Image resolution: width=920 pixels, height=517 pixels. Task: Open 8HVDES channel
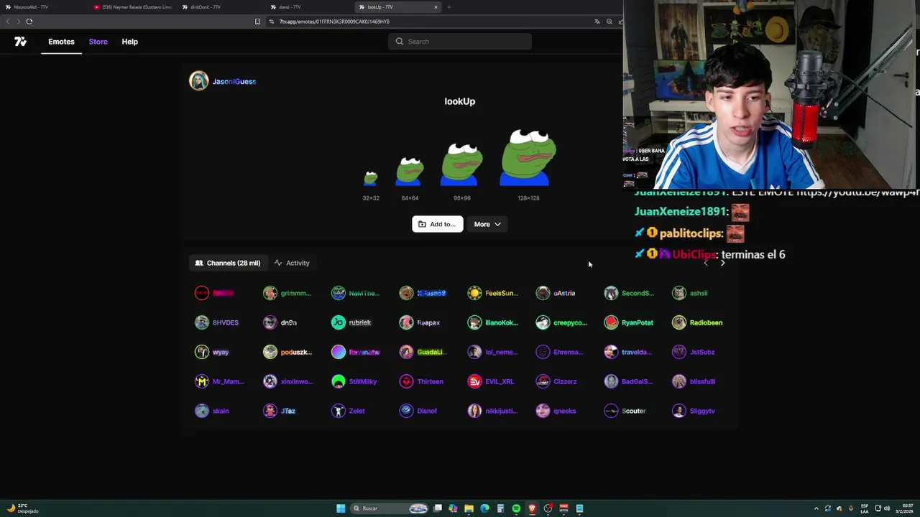click(217, 322)
